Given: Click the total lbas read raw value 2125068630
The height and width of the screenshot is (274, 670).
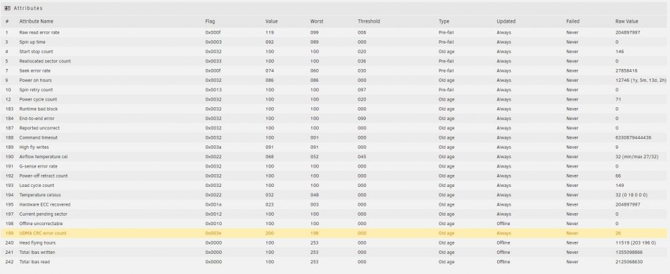Looking at the screenshot, I should click(629, 261).
